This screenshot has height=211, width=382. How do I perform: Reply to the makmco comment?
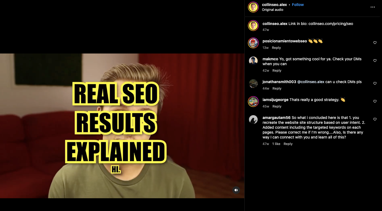(x=277, y=71)
